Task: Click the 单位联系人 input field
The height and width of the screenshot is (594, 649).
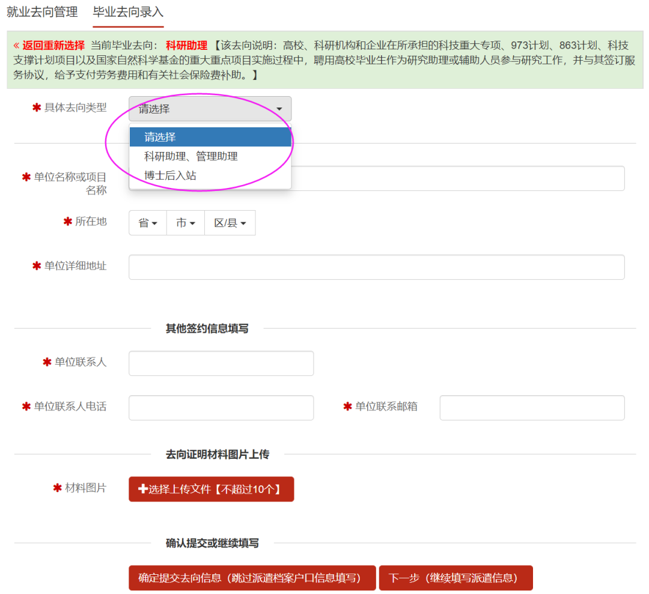Action: pyautogui.click(x=221, y=363)
